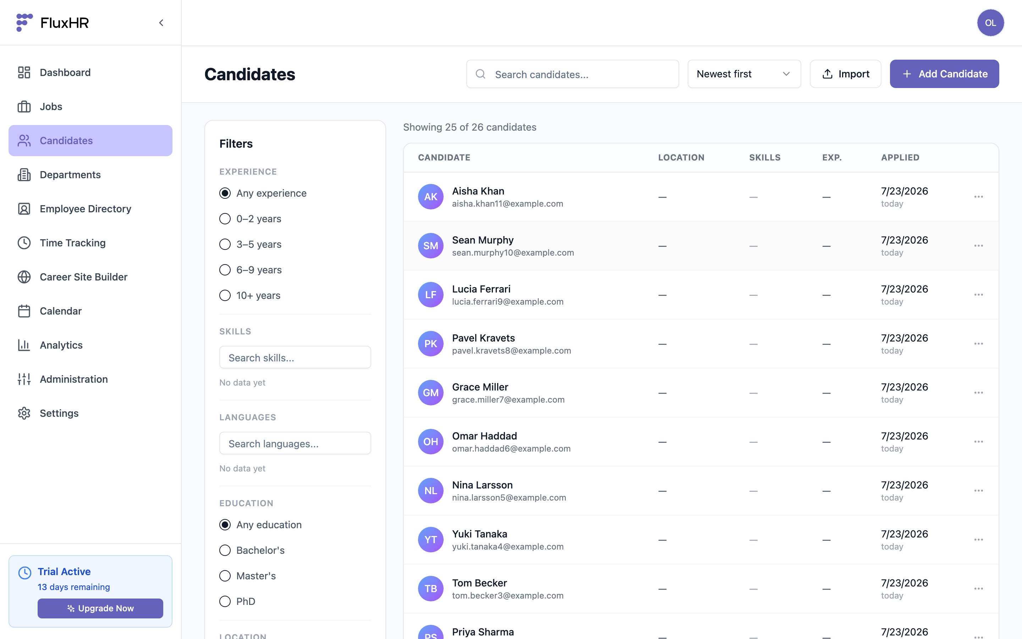Open the actions menu for Grace Miller

point(978,393)
